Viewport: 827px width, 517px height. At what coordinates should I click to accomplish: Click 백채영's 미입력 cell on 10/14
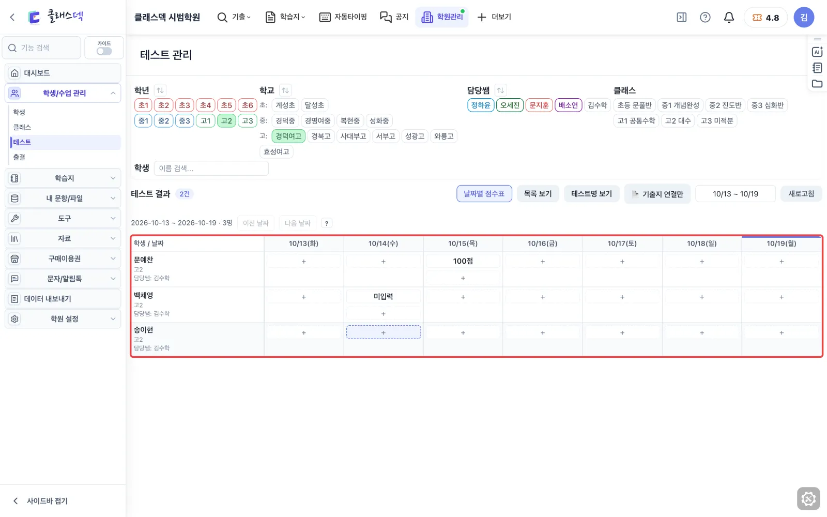pos(383,297)
